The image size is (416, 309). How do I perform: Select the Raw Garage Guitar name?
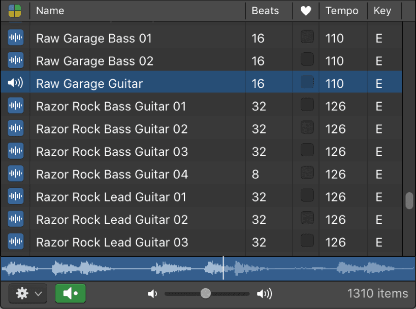(x=89, y=84)
